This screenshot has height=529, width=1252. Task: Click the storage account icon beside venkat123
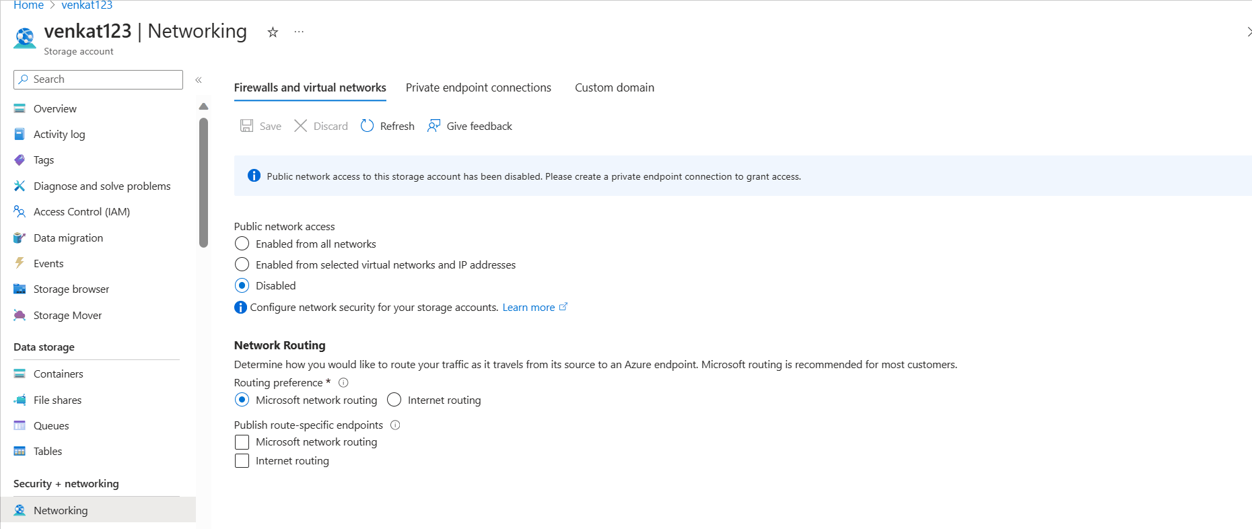[25, 38]
